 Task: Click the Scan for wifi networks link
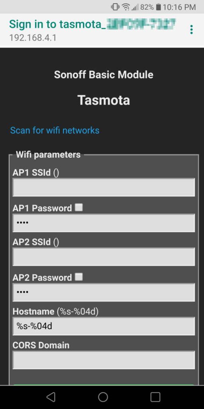[x=55, y=130]
